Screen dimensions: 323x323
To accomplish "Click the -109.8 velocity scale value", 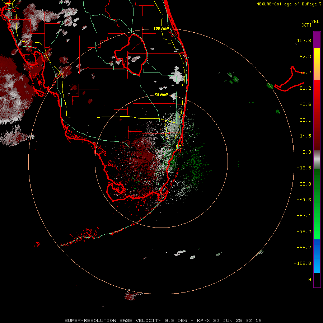I will (303, 263).
